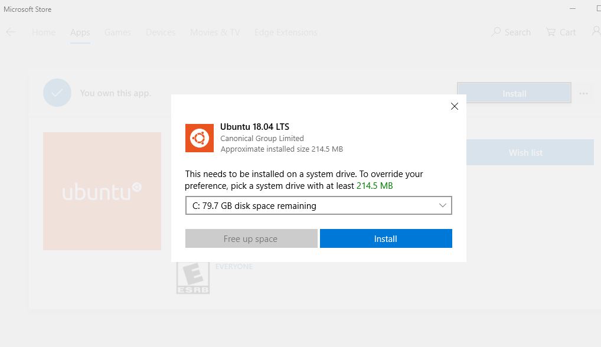The image size is (601, 347).
Task: Minimize the Microsoft Store window
Action: [573, 8]
